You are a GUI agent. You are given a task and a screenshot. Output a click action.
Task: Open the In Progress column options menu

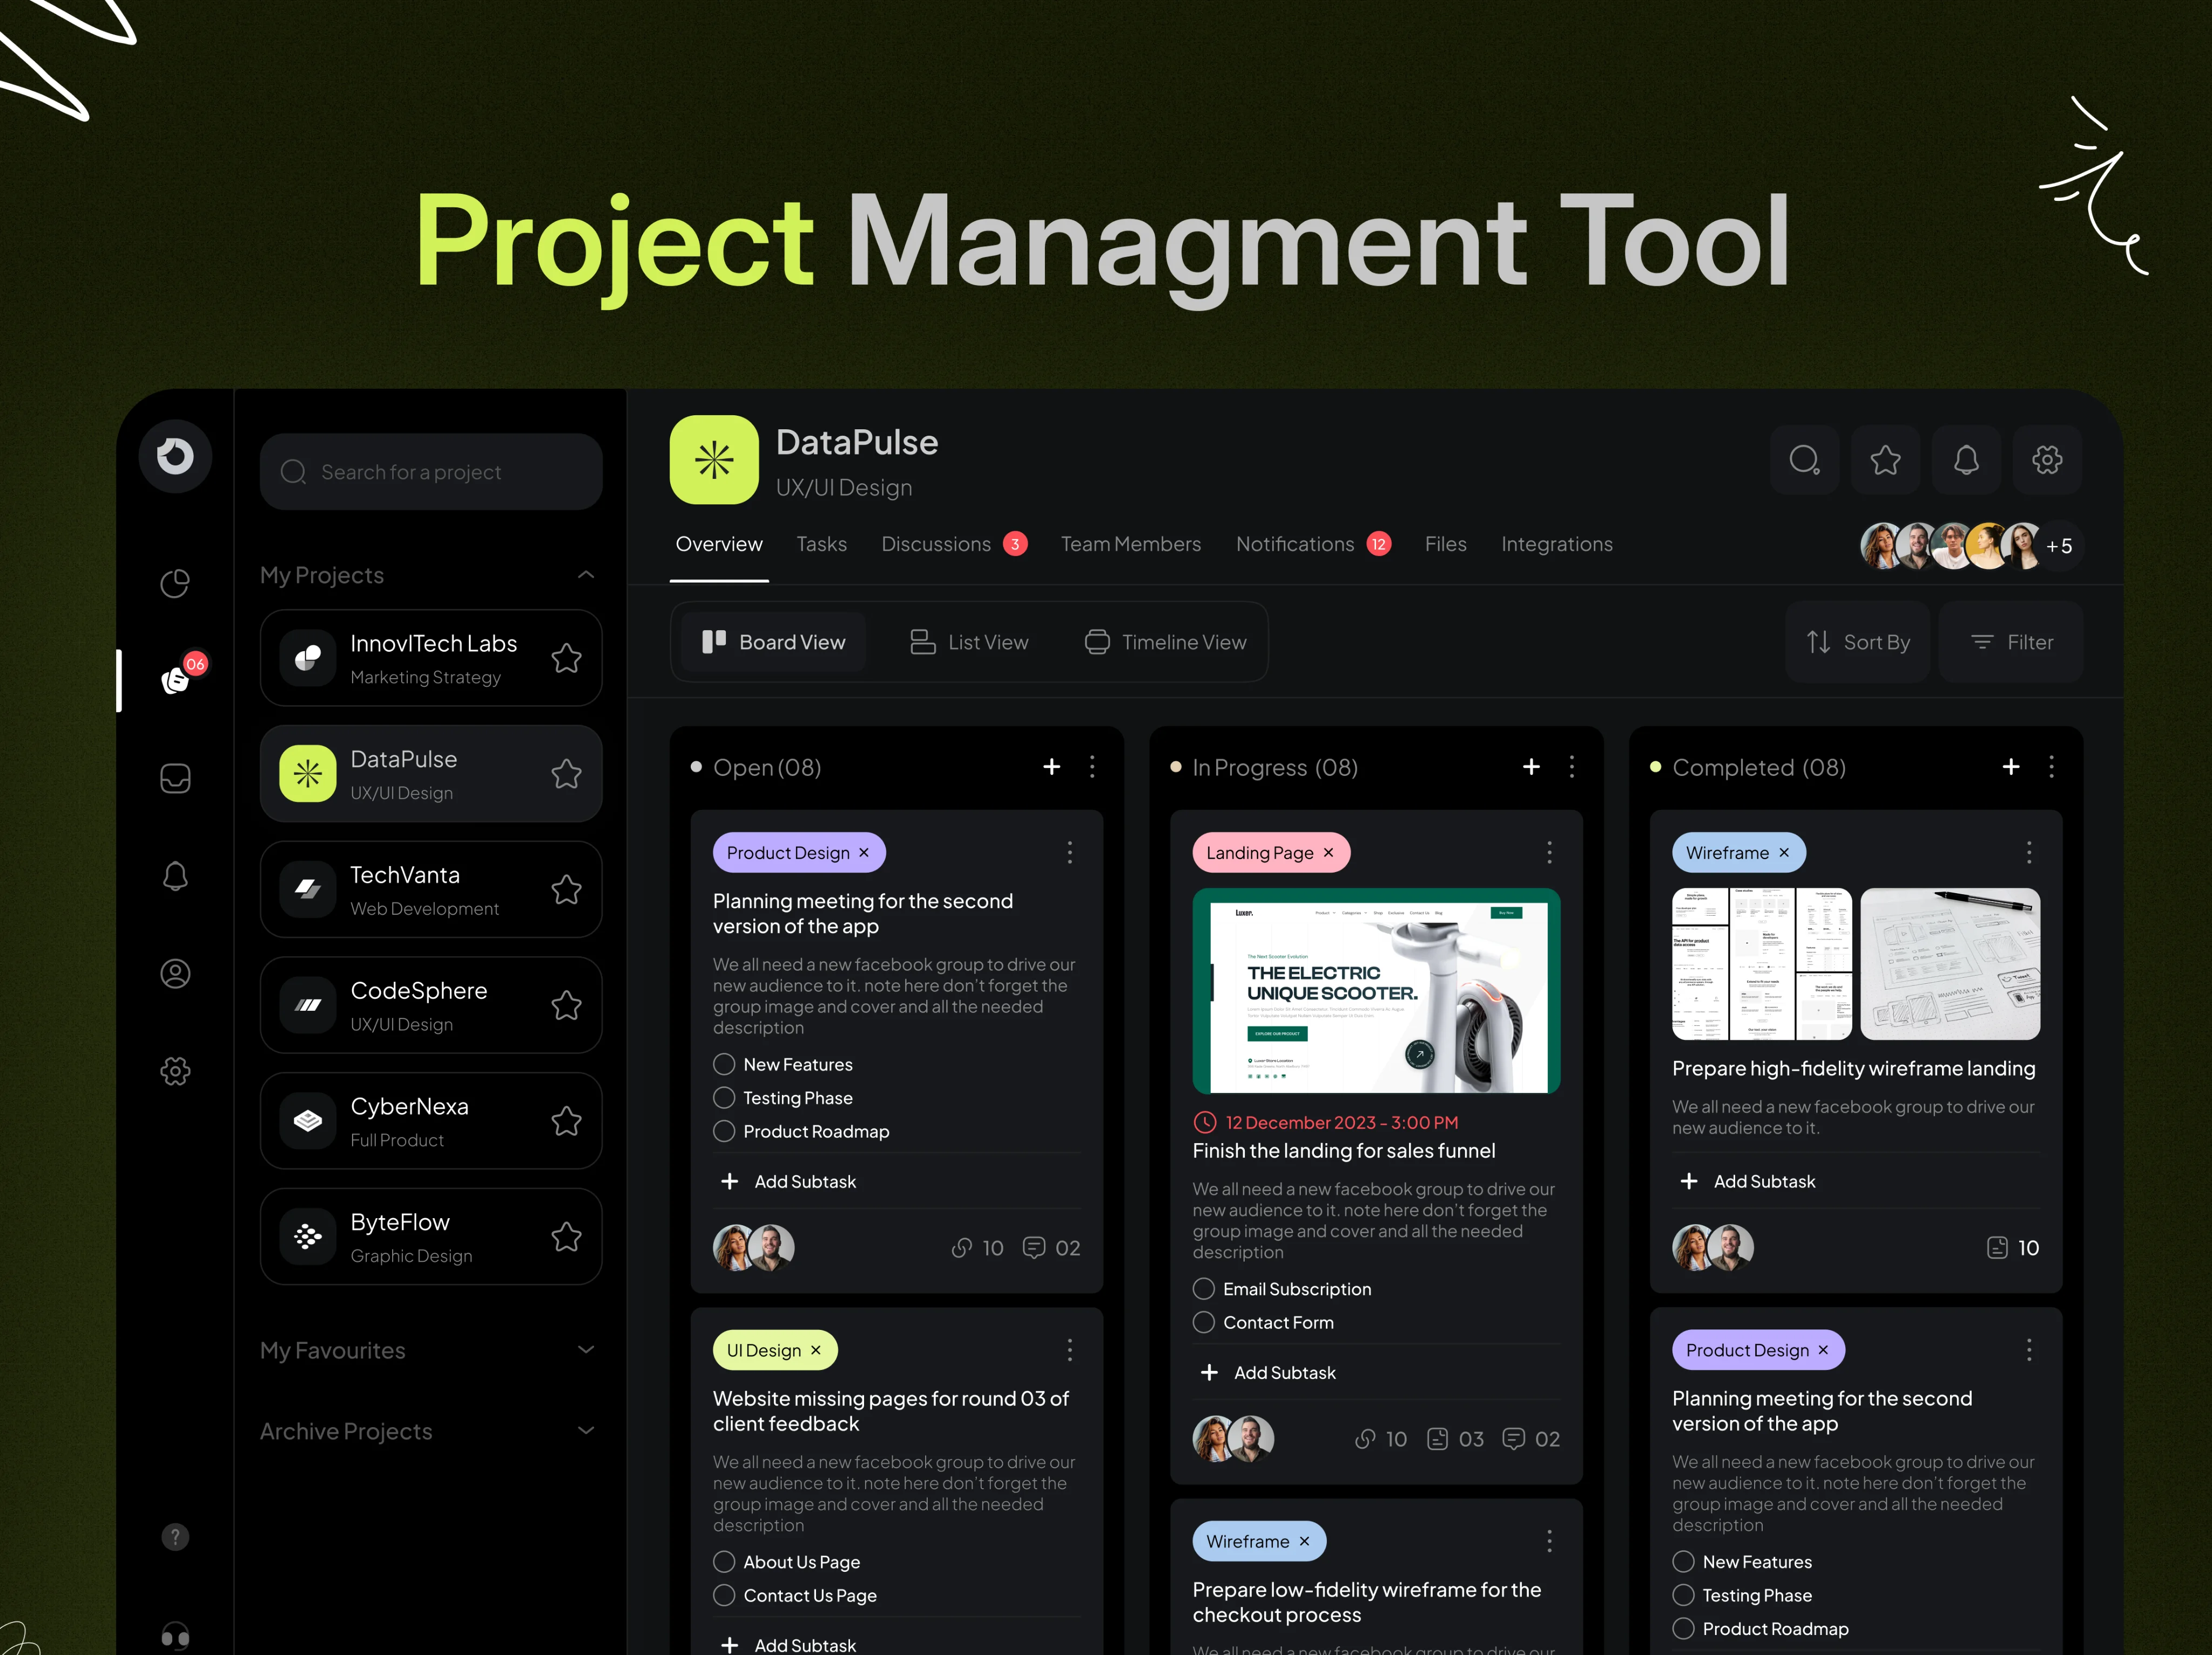coord(1572,767)
